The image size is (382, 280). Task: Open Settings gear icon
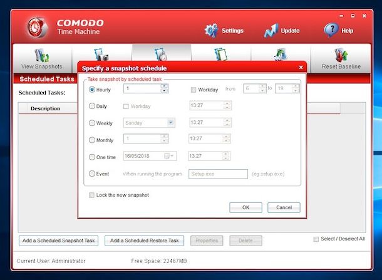[x=211, y=31]
